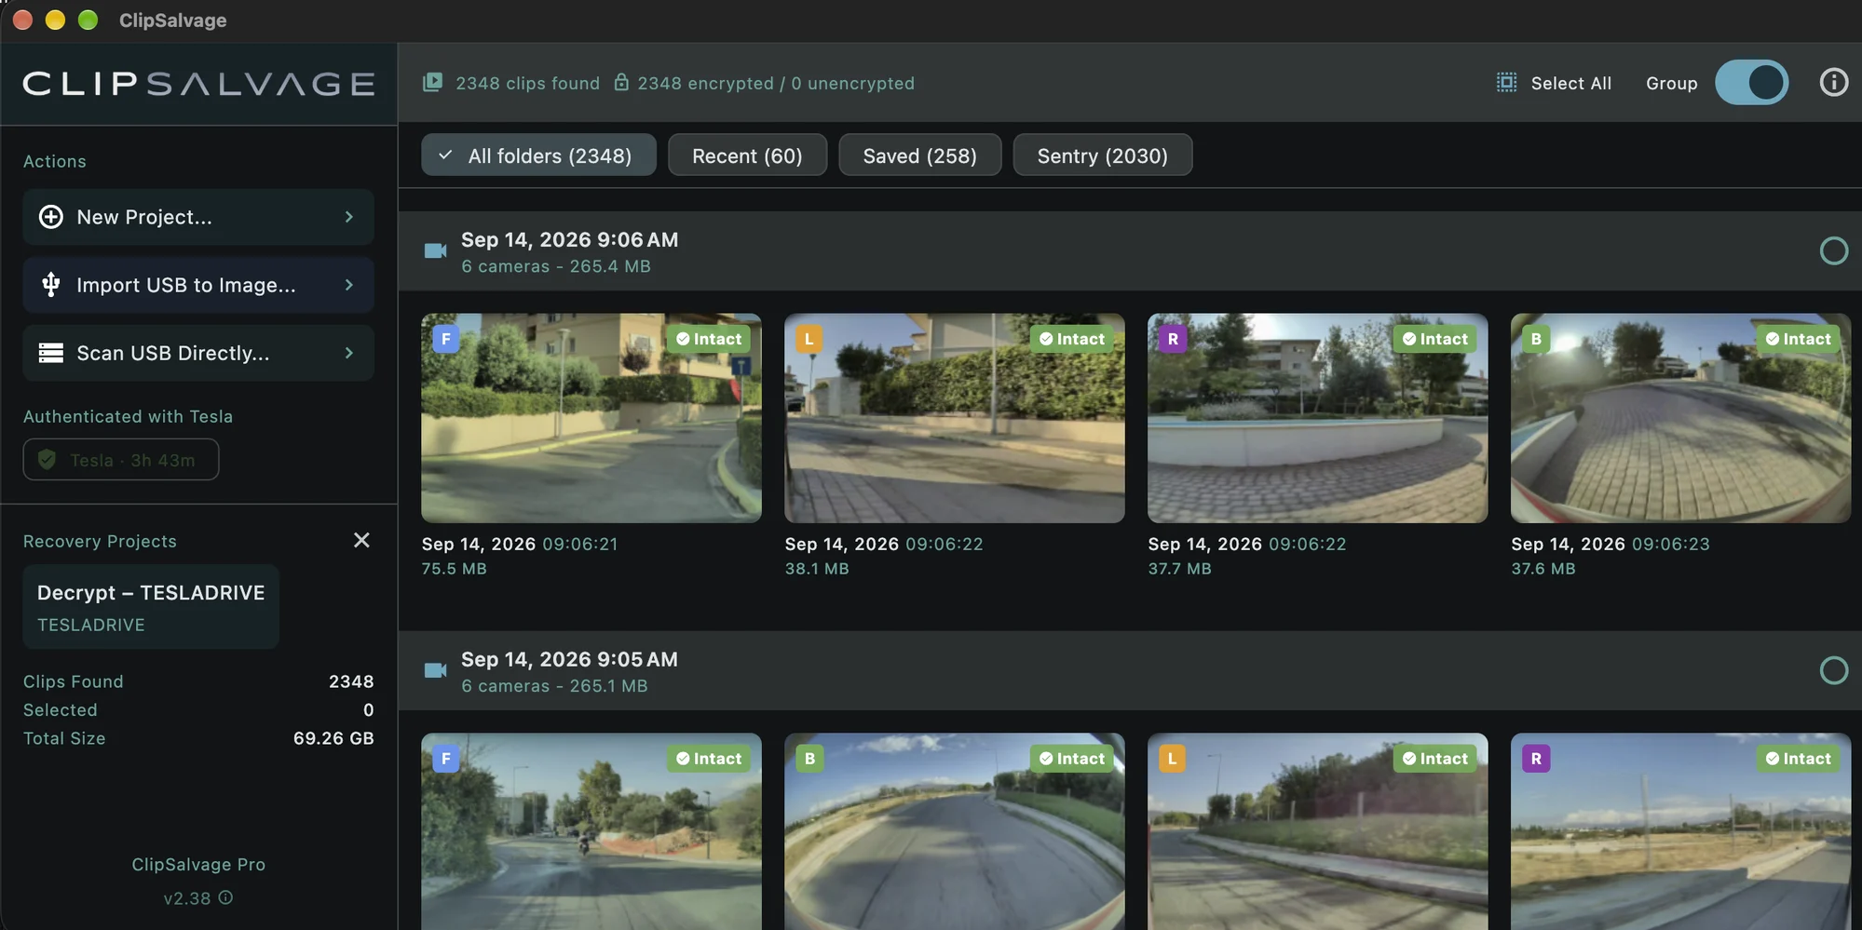
Task: Click the Intact badge on the 37.6 MB clip
Action: [1799, 339]
